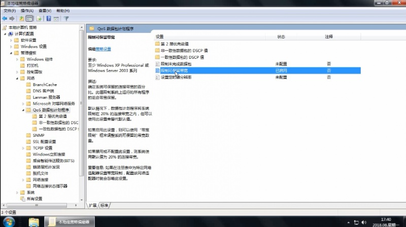The image size is (406, 227).
Task: Toggle the show/hide console tree icon
Action: pyautogui.click(x=29, y=19)
